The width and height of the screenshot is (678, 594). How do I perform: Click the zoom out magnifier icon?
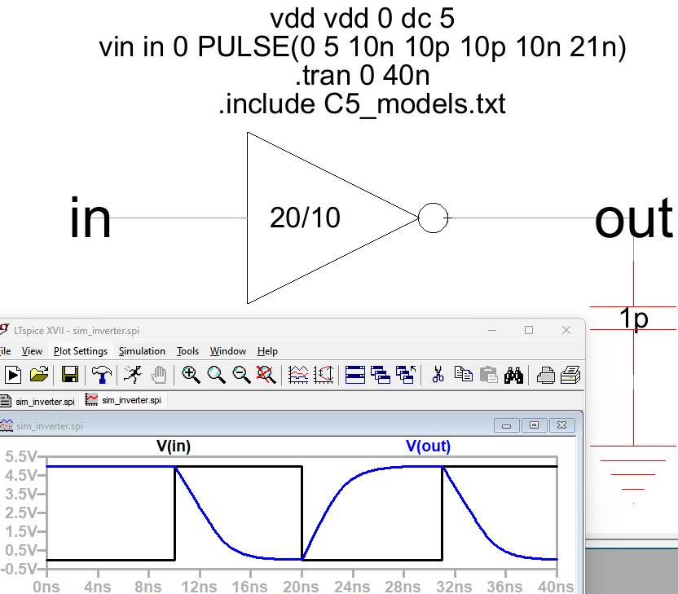241,375
